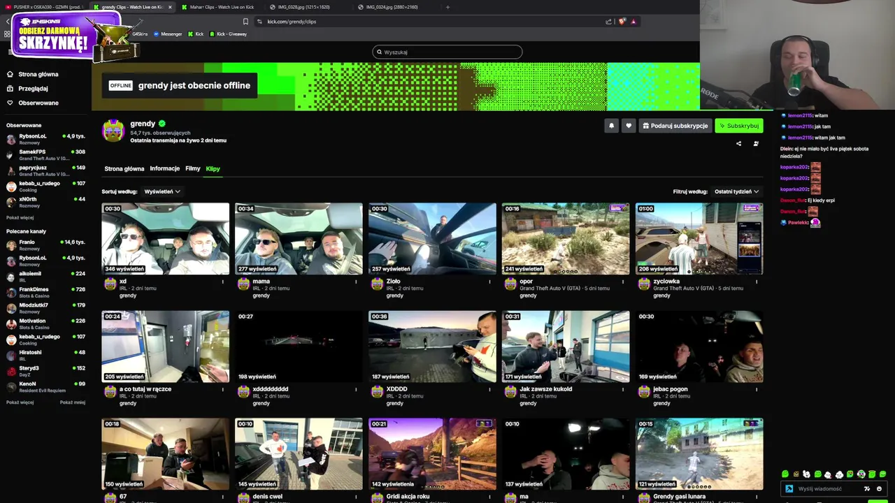This screenshot has height=503, width=895.
Task: Click the grendy avatar next to channel name
Action: pyautogui.click(x=113, y=130)
